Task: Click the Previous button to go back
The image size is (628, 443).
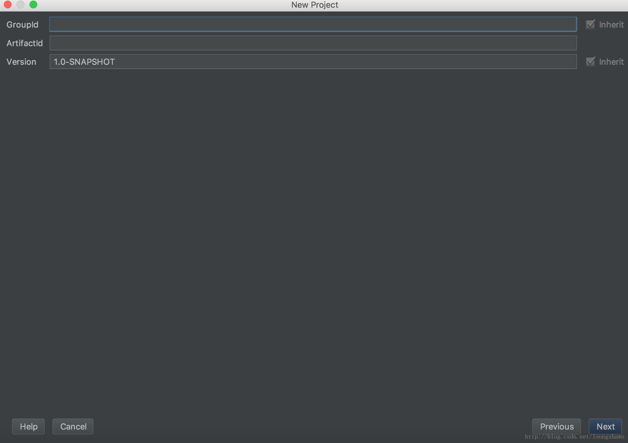Action: click(556, 426)
